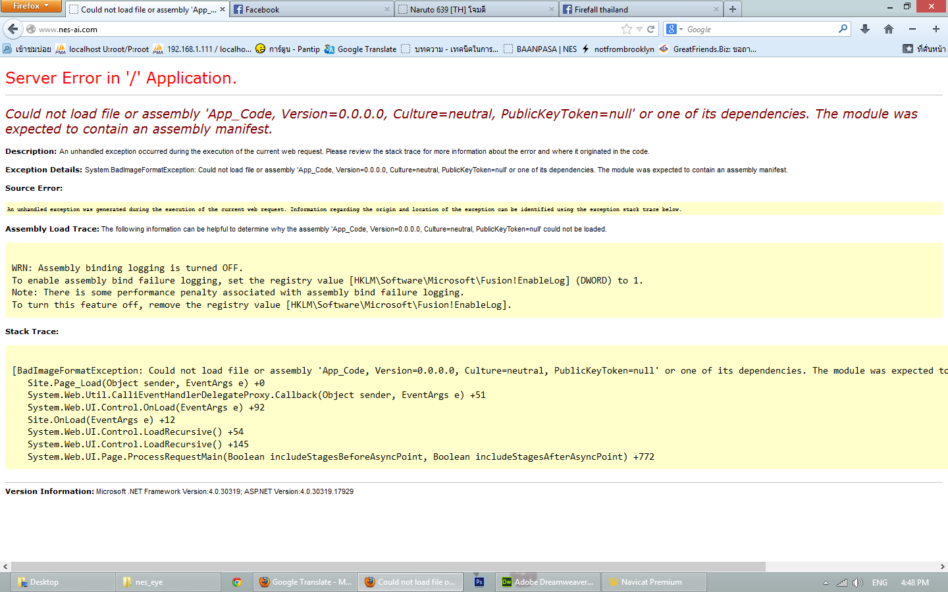Click the 4:48 PM system clock
Image resolution: width=948 pixels, height=592 pixels.
click(914, 583)
